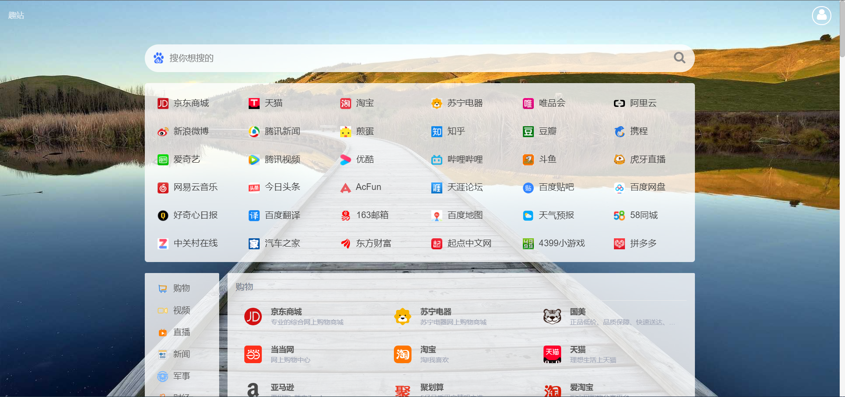Focus the search input field
Viewport: 845px width, 397px height.
click(x=419, y=58)
